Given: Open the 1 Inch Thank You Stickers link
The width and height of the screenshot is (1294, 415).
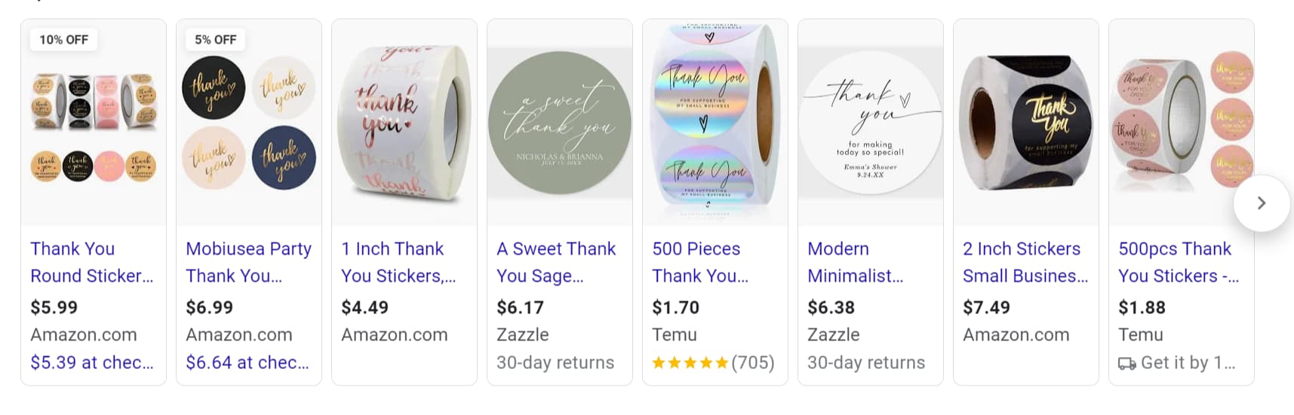Looking at the screenshot, I should tap(398, 262).
